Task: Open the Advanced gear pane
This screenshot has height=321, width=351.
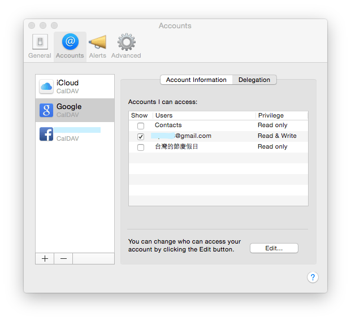Action: [125, 42]
